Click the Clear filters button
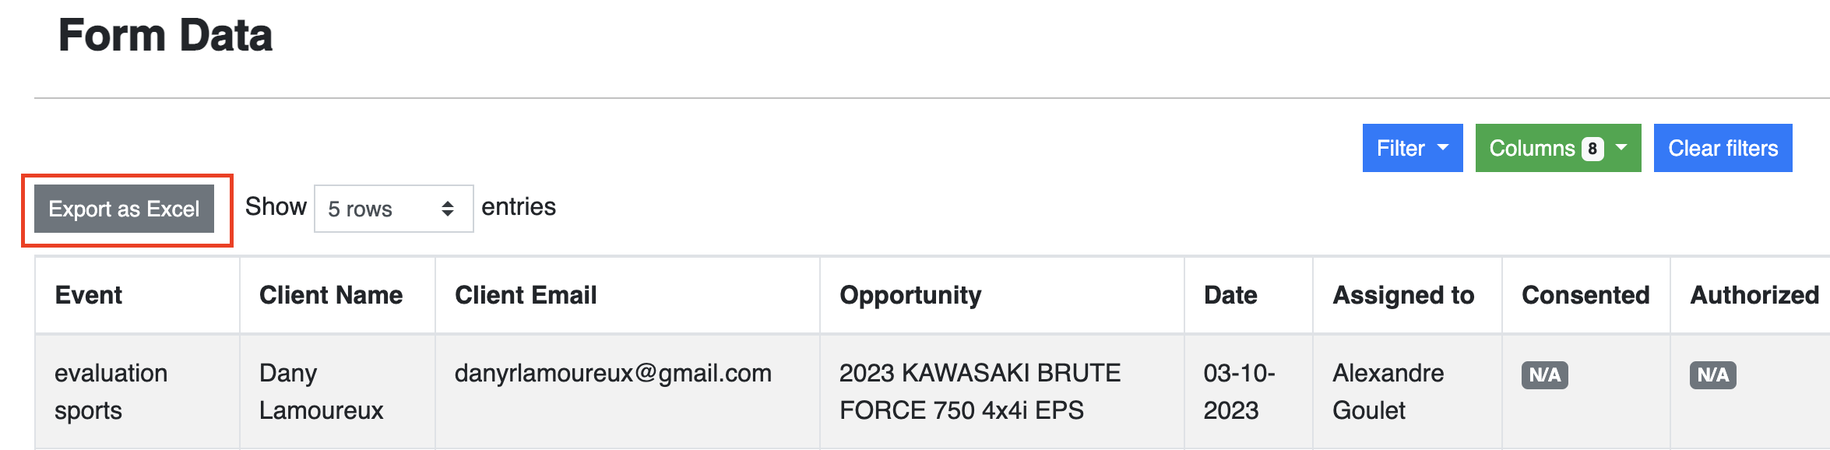Screen dimensions: 1830x450 pos(1723,148)
